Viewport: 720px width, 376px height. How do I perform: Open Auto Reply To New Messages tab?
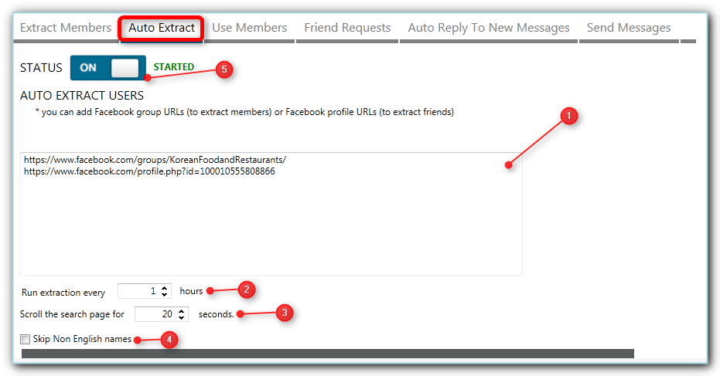coord(489,28)
